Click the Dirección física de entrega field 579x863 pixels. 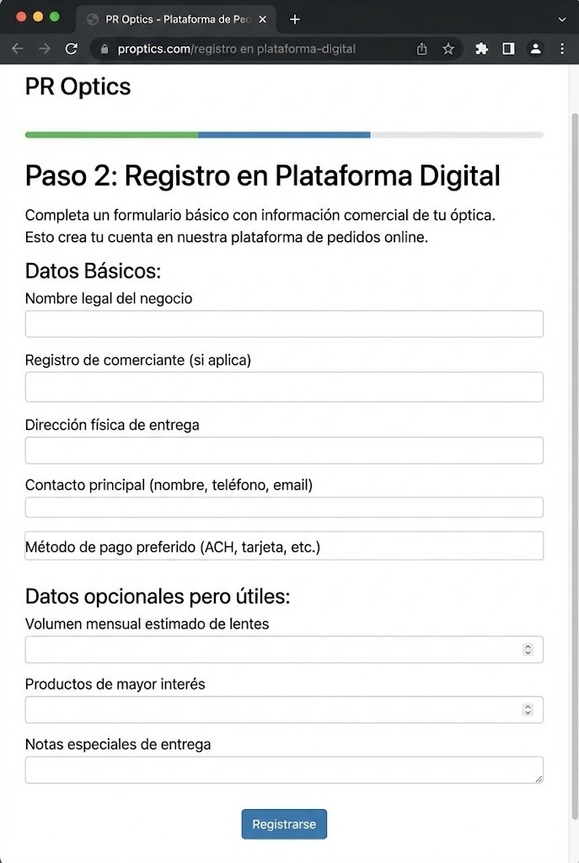pyautogui.click(x=284, y=450)
